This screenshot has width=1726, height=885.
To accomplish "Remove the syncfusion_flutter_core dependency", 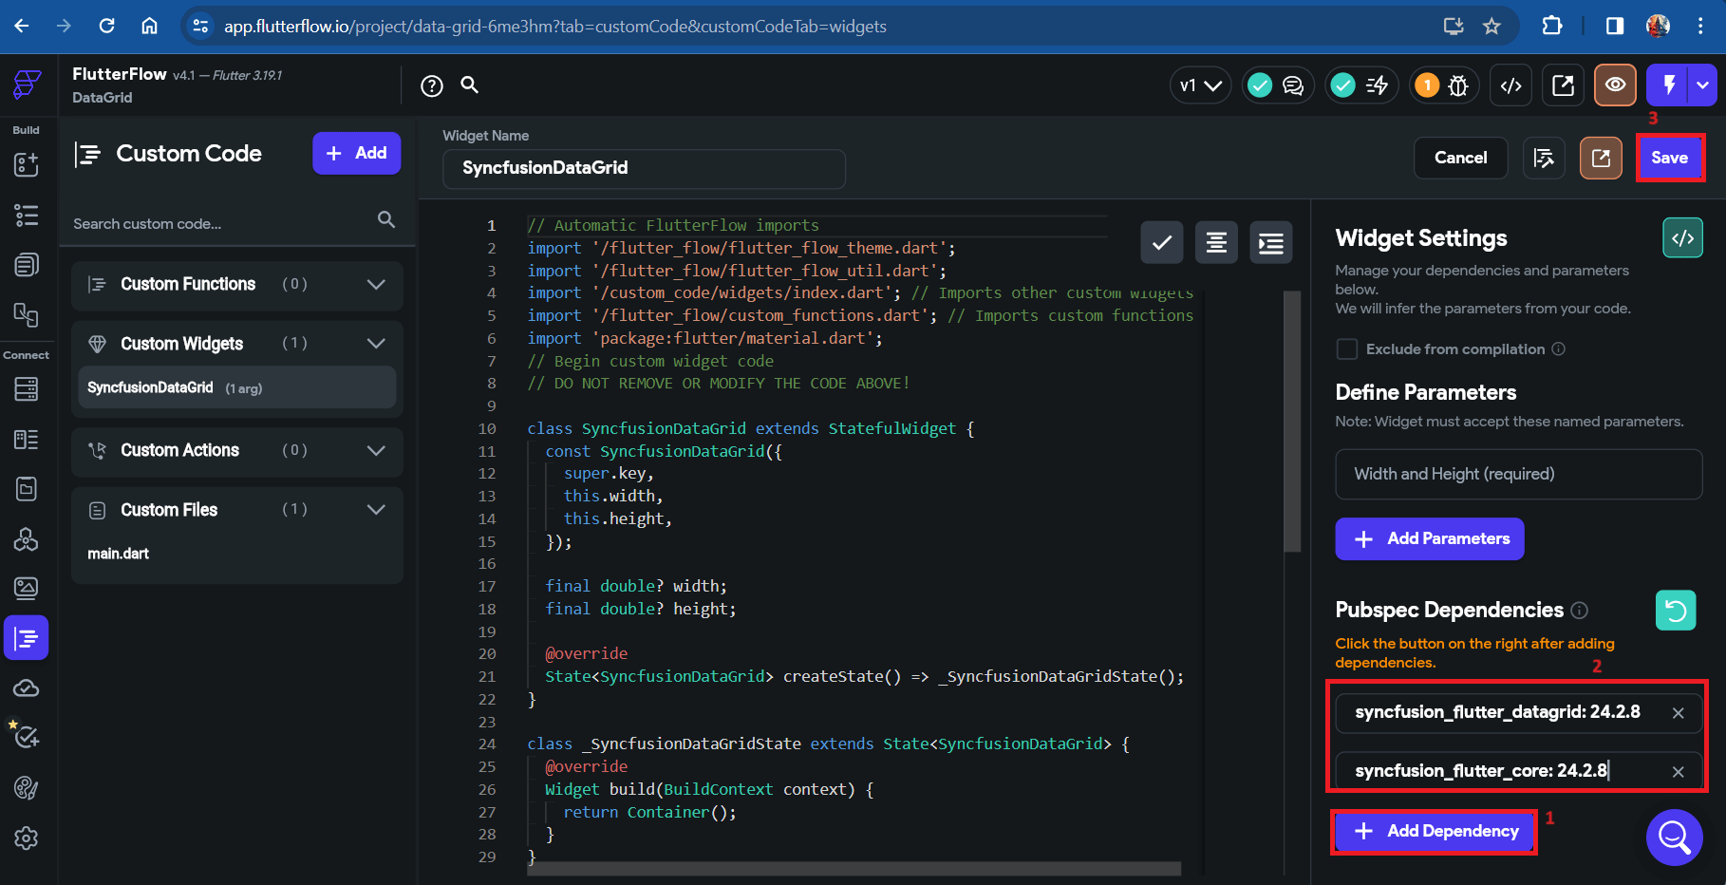I will 1679,772.
